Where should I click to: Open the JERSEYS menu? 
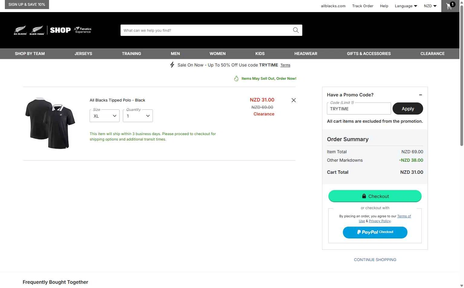[x=83, y=53]
